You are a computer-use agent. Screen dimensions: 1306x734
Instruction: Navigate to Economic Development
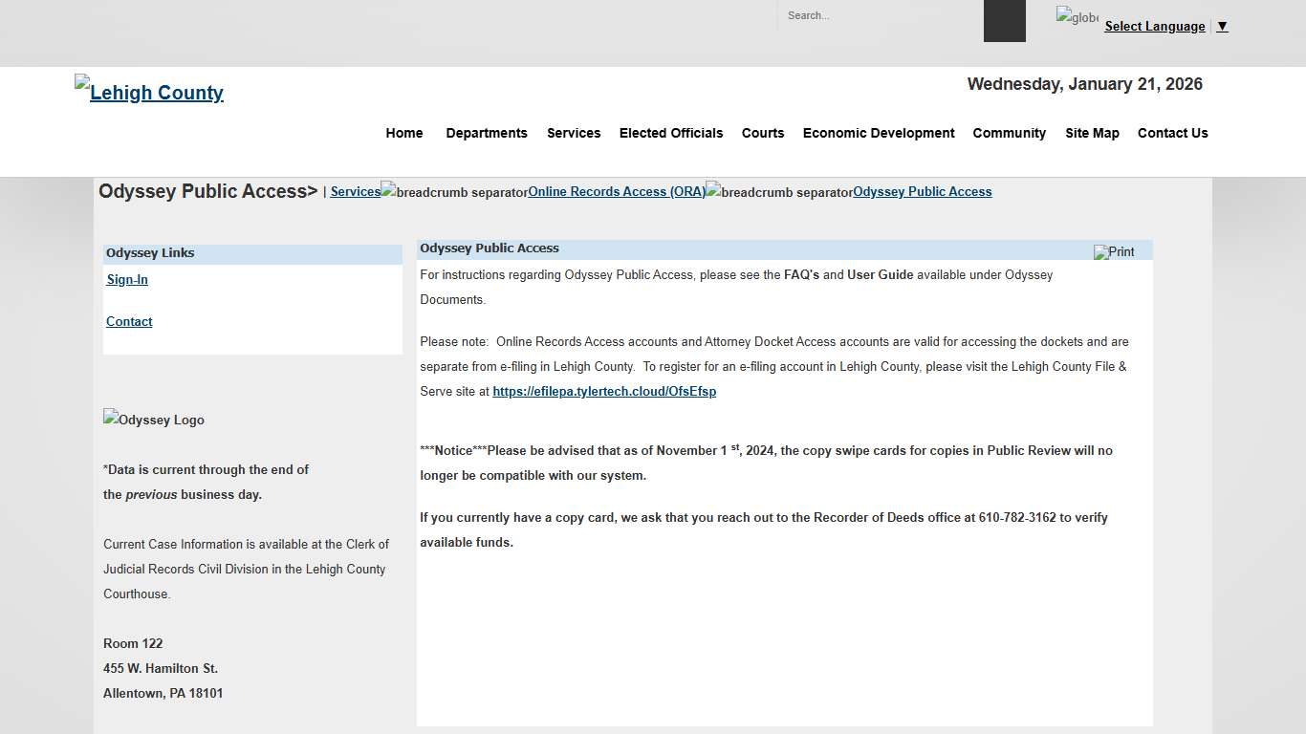879,133
